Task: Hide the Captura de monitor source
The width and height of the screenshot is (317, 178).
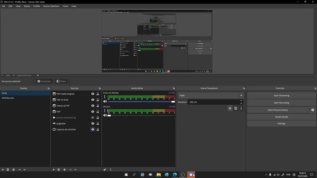Action: [x=93, y=129]
